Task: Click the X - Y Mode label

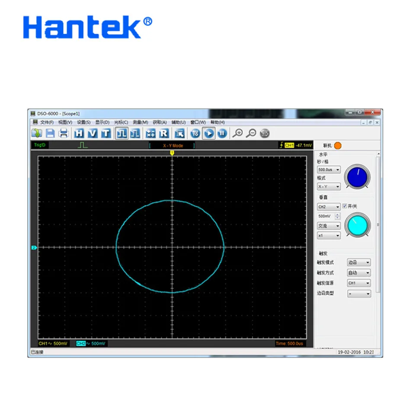Action: [173, 146]
